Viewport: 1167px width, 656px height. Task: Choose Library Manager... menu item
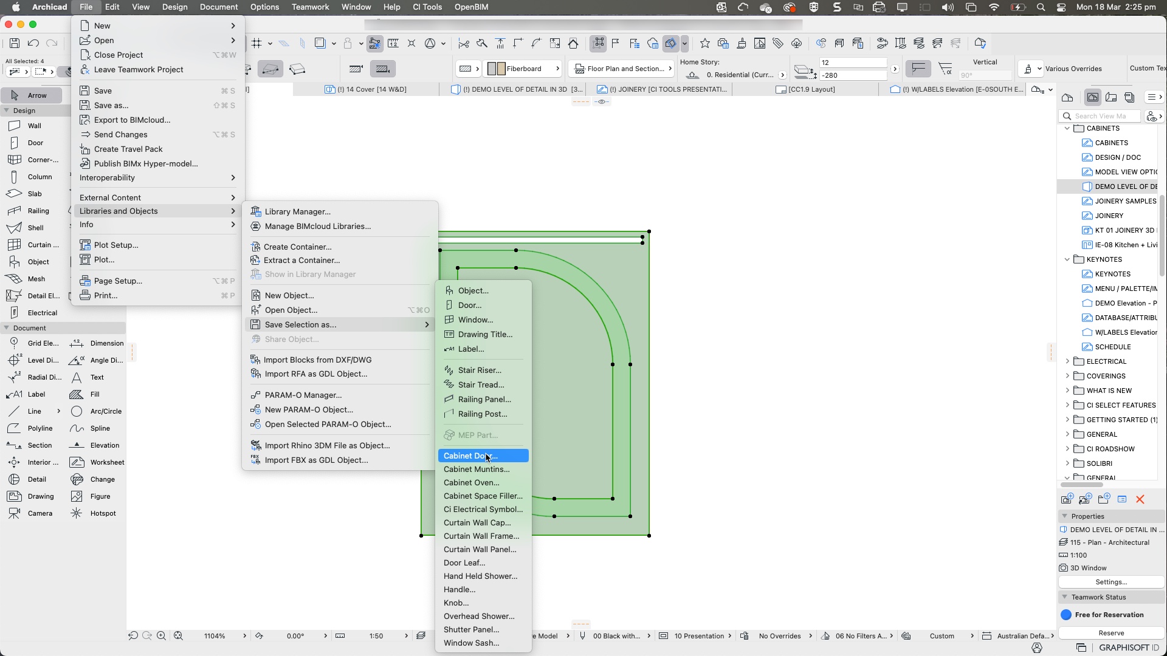click(x=340, y=211)
